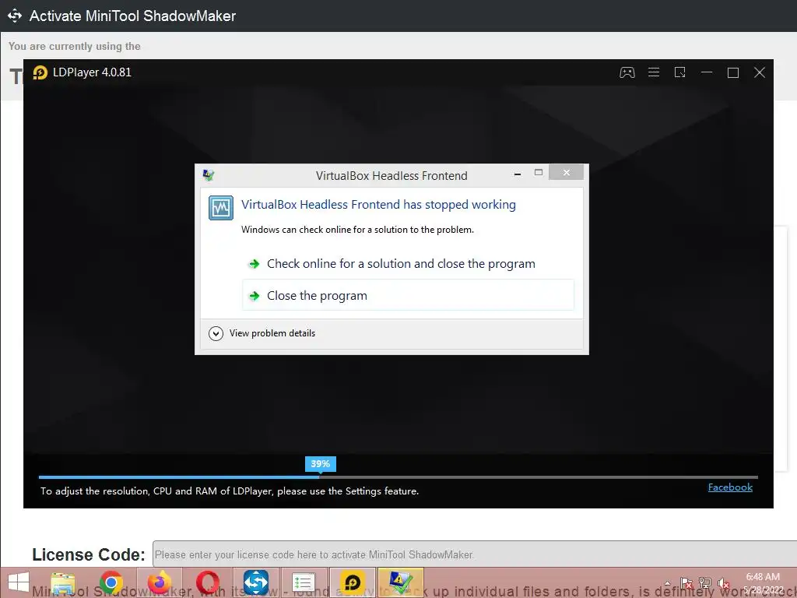Click the LDPlayer Settings feature tip text
797x598 pixels.
[230, 491]
